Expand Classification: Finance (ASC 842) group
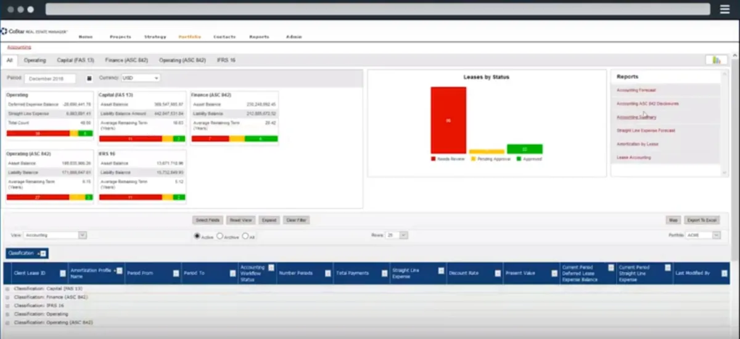The width and height of the screenshot is (740, 339). [x=7, y=297]
